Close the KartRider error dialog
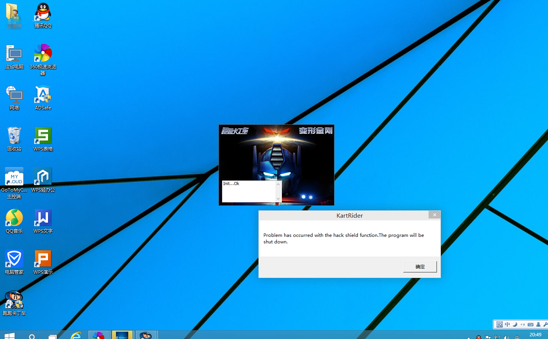 [434, 215]
